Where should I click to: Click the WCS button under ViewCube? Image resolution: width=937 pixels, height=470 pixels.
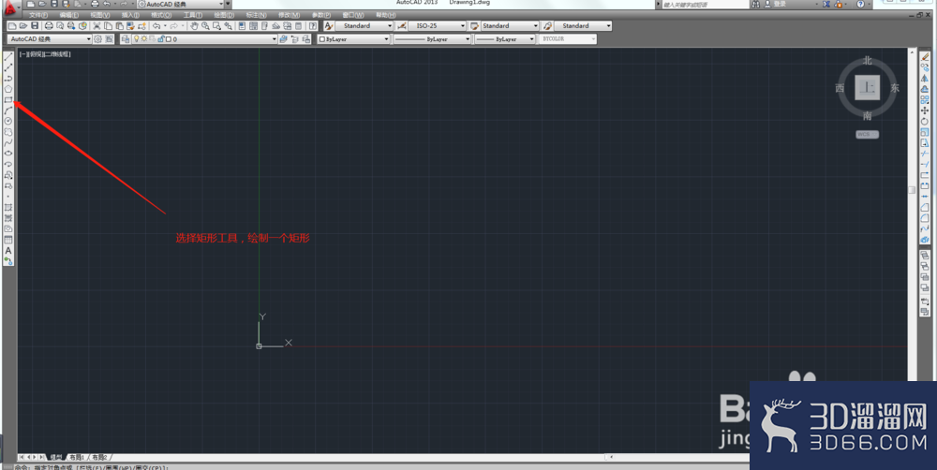tap(867, 135)
